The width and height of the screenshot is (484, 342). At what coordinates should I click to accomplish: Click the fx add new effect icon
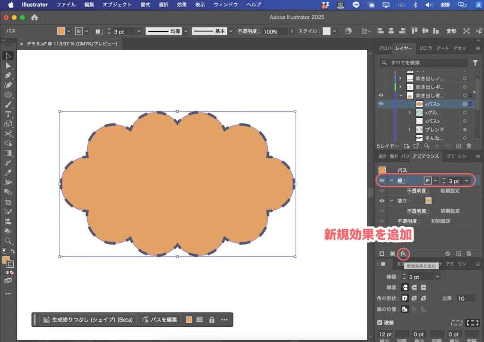coord(403,254)
